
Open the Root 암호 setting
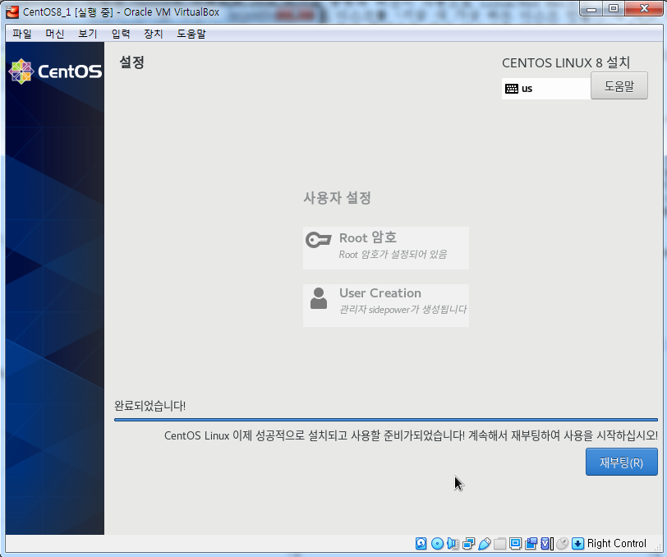click(x=386, y=248)
